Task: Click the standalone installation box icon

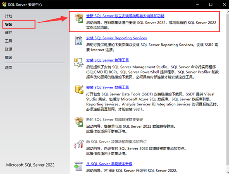Action: pos(79,18)
